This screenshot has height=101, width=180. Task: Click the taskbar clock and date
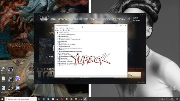[172, 99]
